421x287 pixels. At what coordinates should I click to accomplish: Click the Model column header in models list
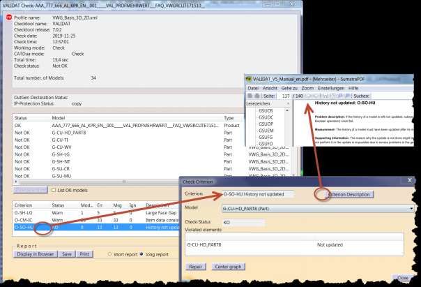pyautogui.click(x=59, y=118)
